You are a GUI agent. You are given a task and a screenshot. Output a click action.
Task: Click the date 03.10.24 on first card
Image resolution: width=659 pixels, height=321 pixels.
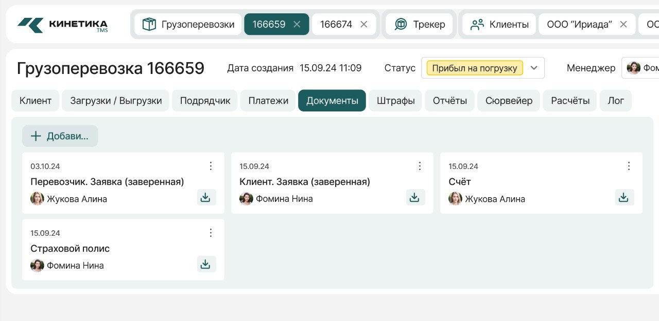click(45, 166)
